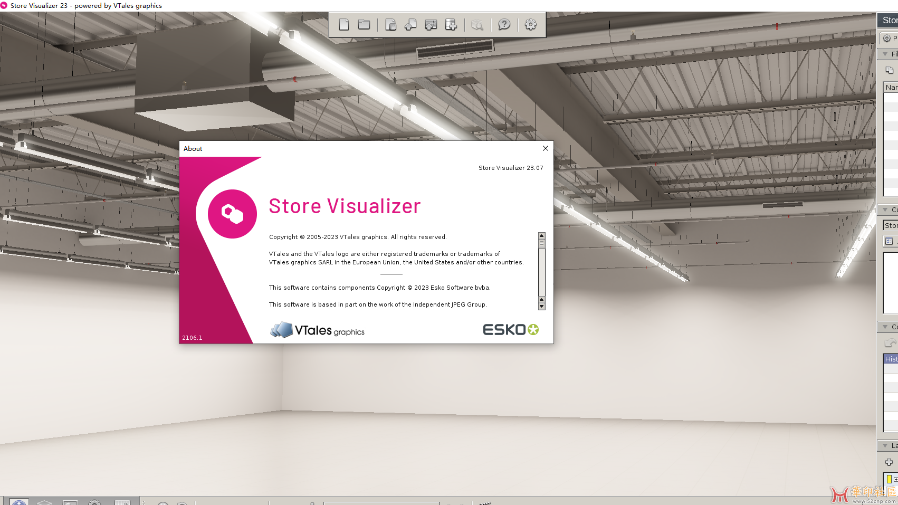Close the About dialog
This screenshot has width=898, height=505.
546,148
